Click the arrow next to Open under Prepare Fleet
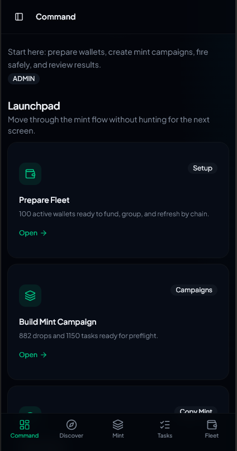 [44, 233]
